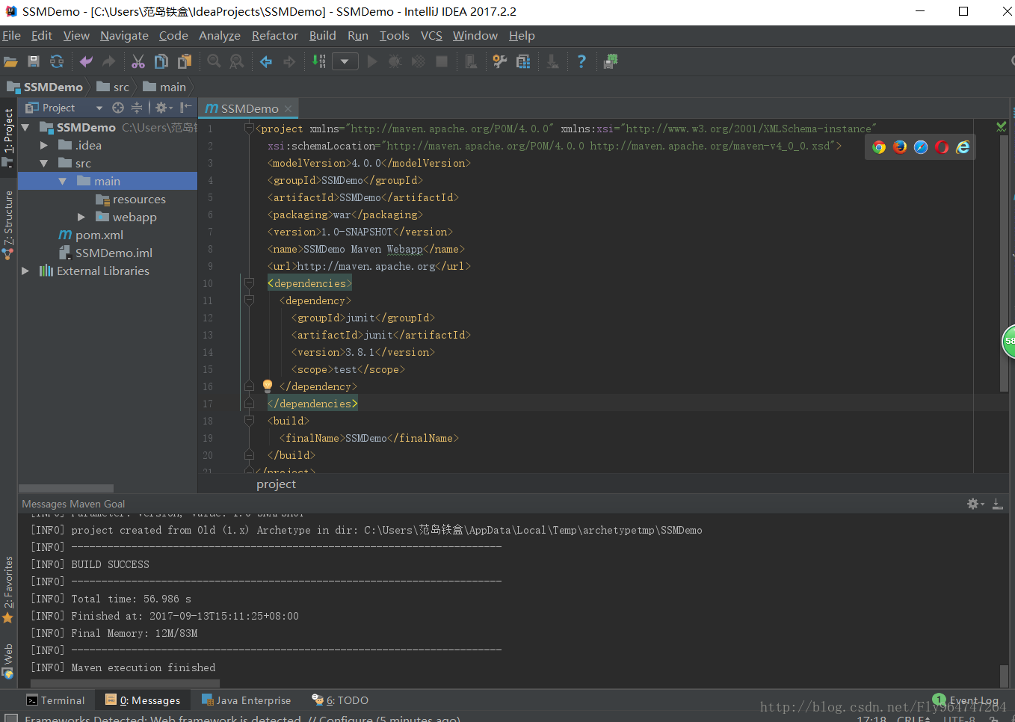1015x722 pixels.
Task: Open Settings via the wrench icon
Action: (500, 62)
